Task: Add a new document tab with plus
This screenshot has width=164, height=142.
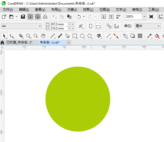Action: click(69, 42)
